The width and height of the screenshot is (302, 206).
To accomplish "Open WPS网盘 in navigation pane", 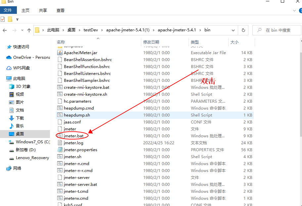I will tap(18, 68).
